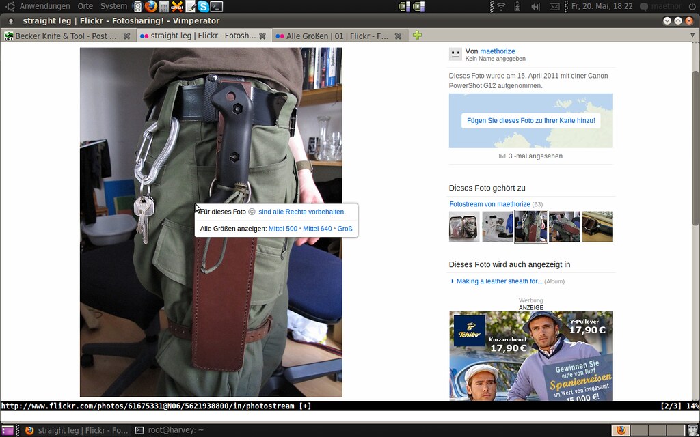Click the maethorize user avatar icon
Screen dimensions: 700x437
[x=455, y=55]
